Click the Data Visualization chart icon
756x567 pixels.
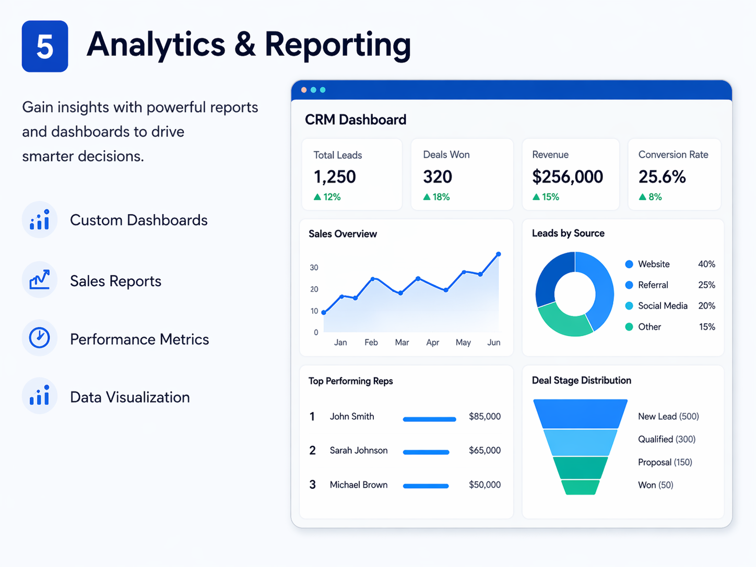point(40,396)
